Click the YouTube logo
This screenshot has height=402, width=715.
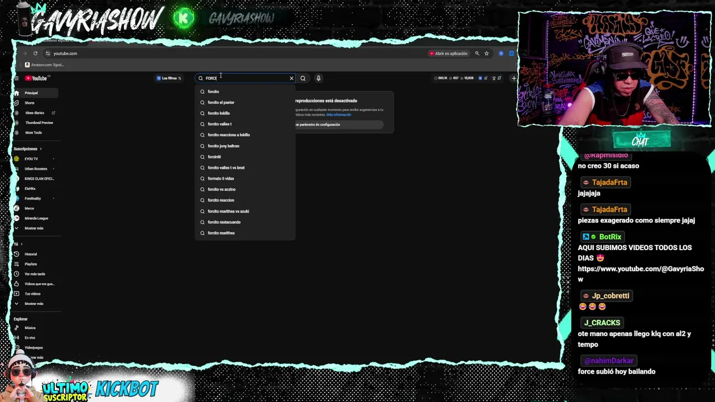[36, 78]
